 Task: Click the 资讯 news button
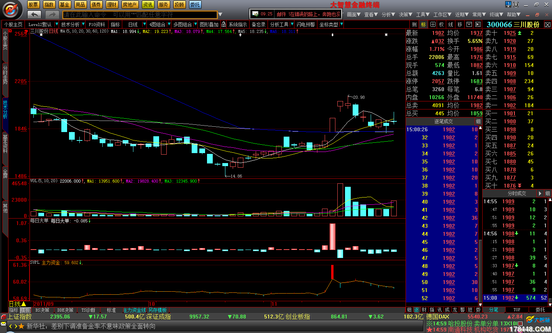pyautogui.click(x=148, y=5)
